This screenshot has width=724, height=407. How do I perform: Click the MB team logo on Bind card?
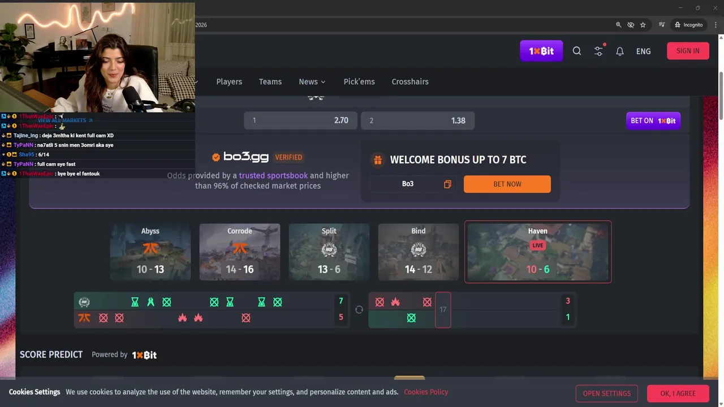pos(419,249)
